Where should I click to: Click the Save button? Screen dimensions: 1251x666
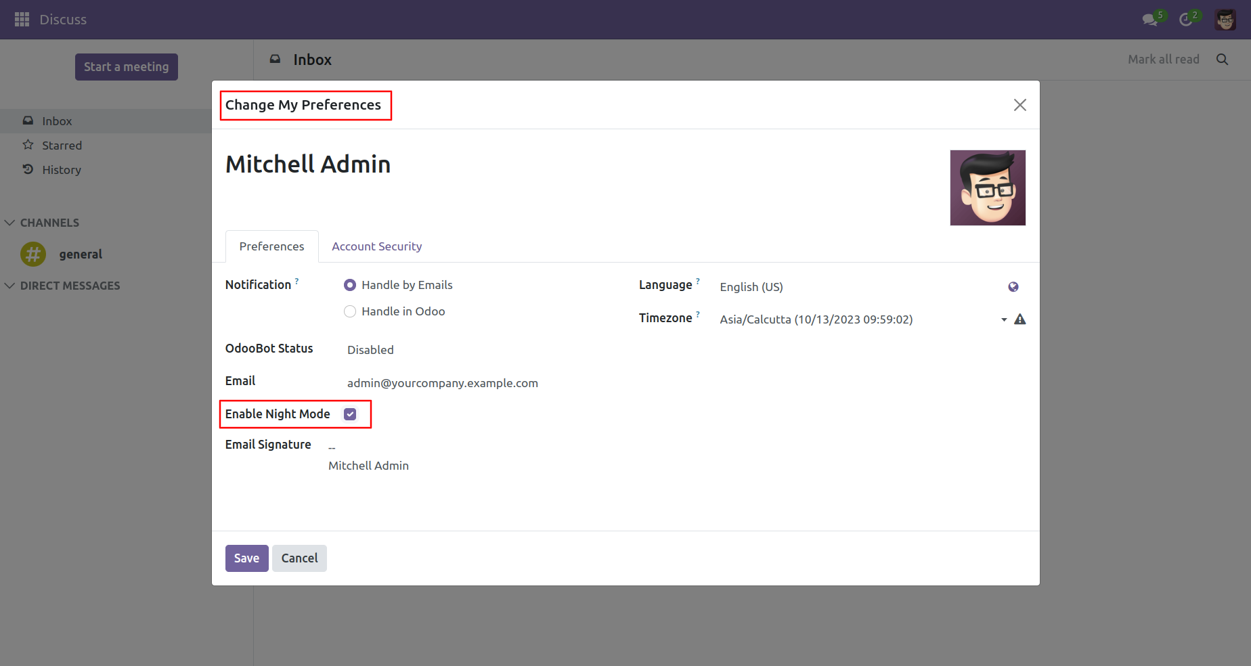click(247, 558)
